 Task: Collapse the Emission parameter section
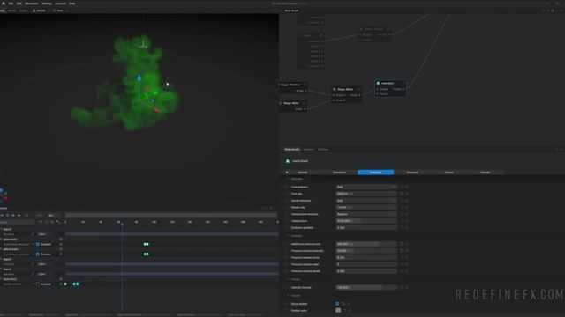pyautogui.click(x=288, y=179)
